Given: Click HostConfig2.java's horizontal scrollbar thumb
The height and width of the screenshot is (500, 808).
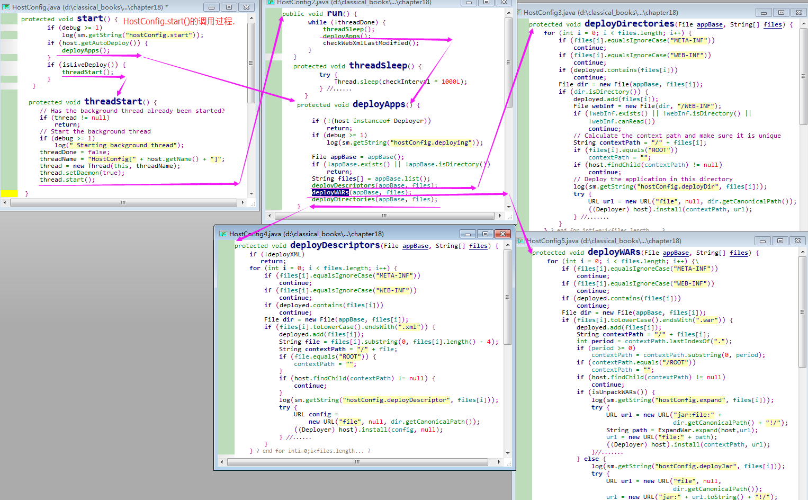Looking at the screenshot, I should pos(385,216).
